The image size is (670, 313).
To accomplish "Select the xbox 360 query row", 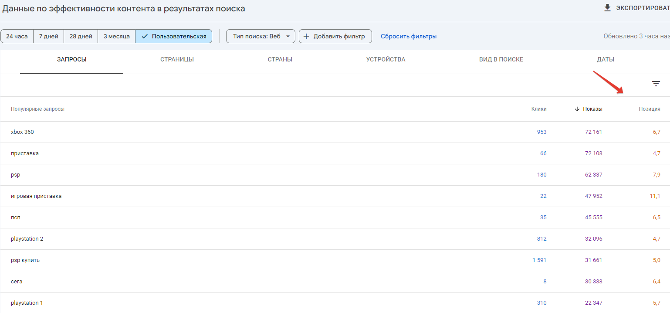I will (x=335, y=132).
